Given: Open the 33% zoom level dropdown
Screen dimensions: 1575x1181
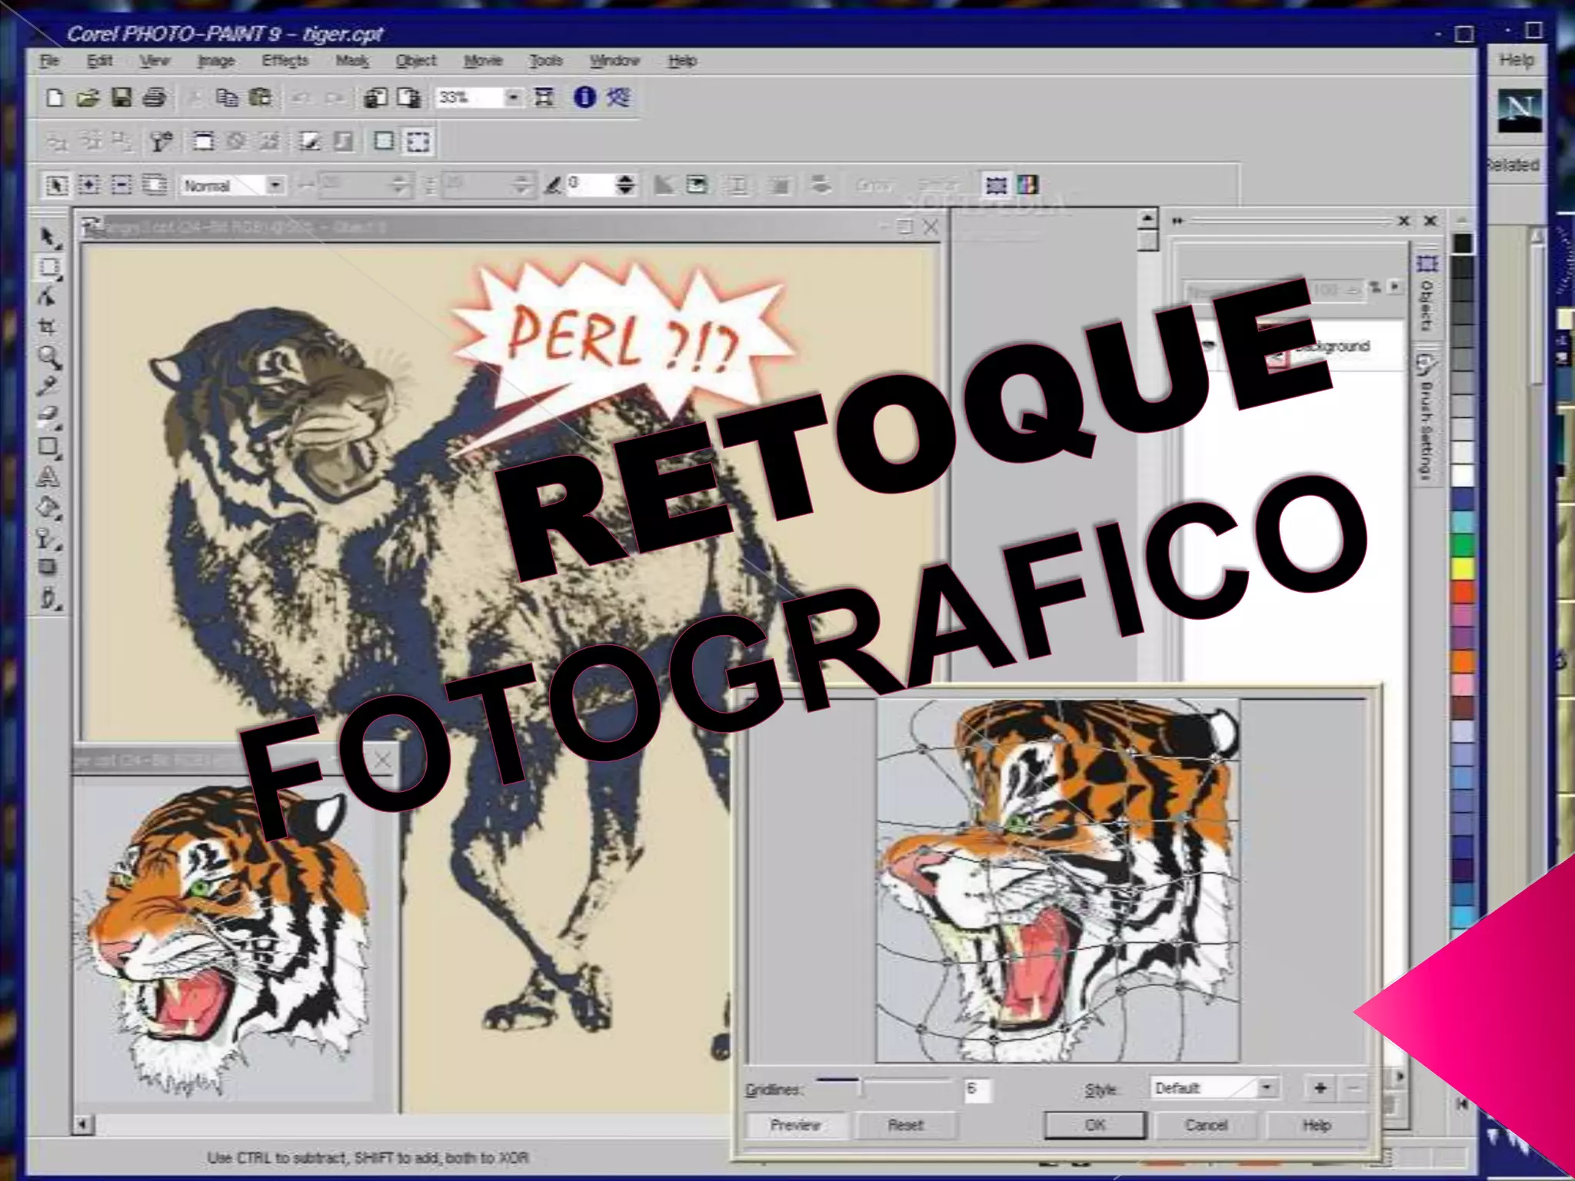Looking at the screenshot, I should [512, 98].
